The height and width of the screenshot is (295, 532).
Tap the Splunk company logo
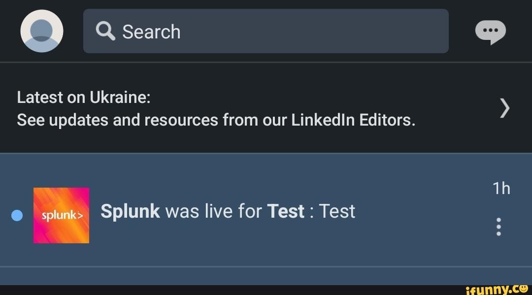[x=61, y=215]
